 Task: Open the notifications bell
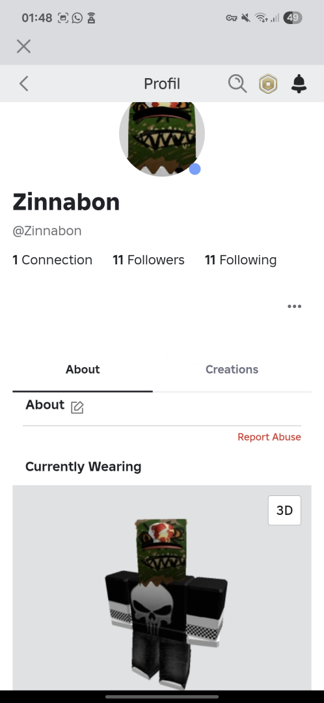[x=299, y=83]
